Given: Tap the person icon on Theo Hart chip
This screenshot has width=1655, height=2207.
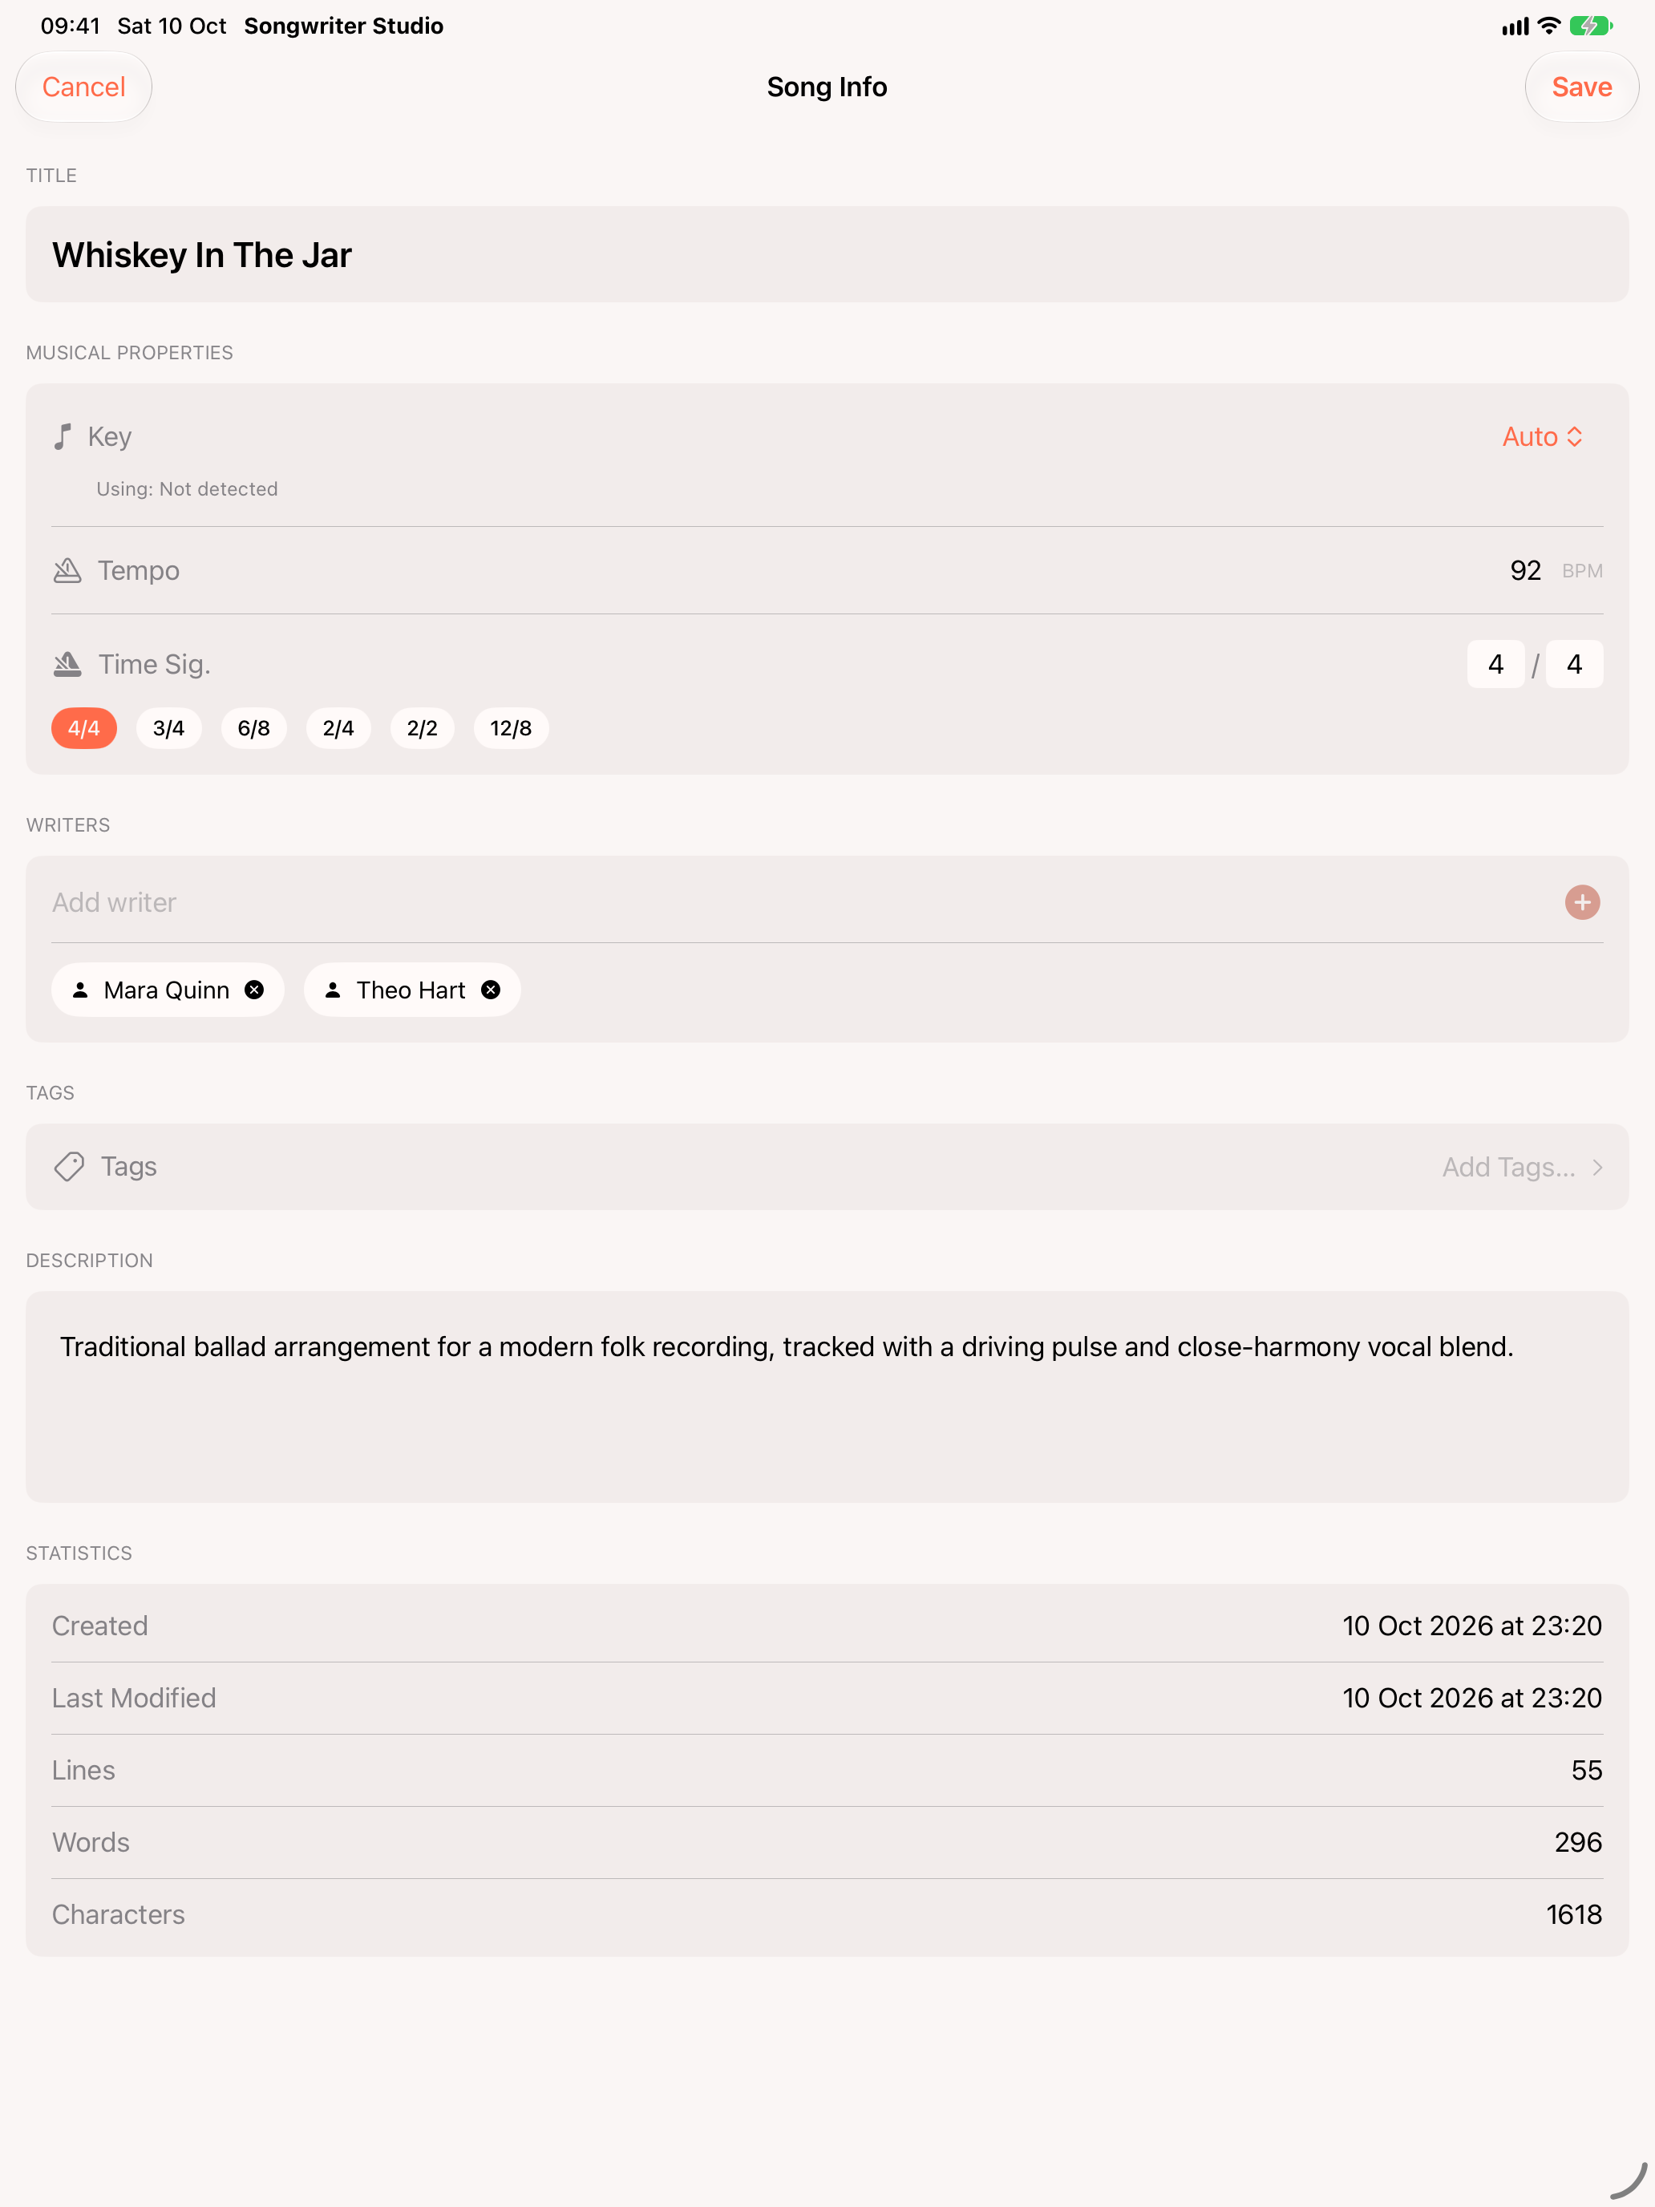Looking at the screenshot, I should click(x=334, y=990).
